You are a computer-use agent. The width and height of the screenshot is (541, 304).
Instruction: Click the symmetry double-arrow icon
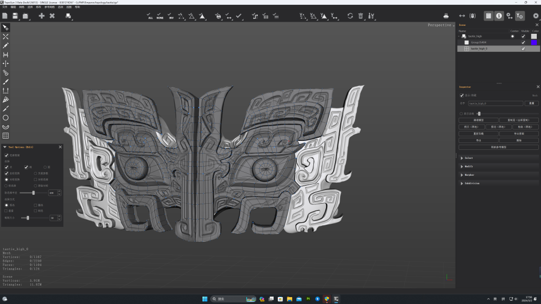click(x=462, y=16)
